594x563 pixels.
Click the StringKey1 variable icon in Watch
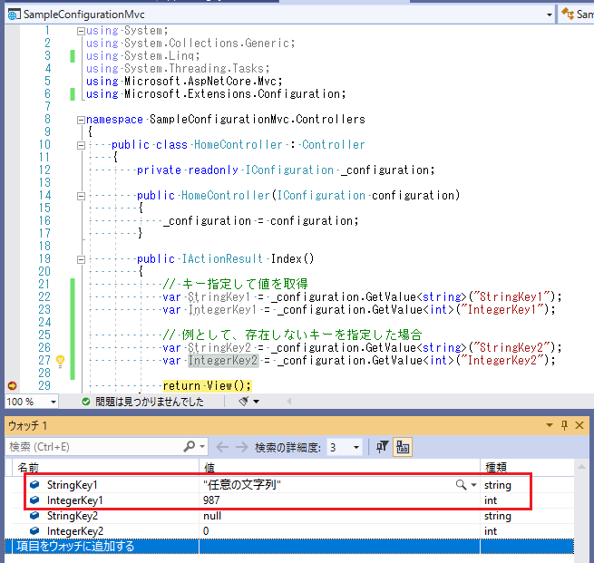[34, 485]
